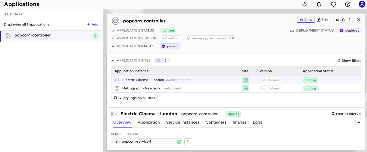Open the user account avatar menu
Viewport: 367px width, 152px height.
(x=362, y=4)
